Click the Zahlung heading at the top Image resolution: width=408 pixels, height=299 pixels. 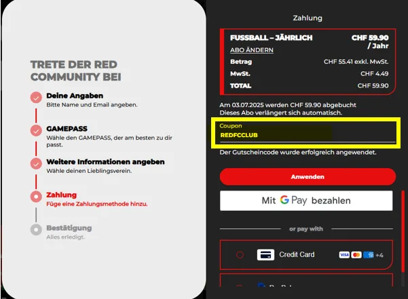pyautogui.click(x=308, y=18)
